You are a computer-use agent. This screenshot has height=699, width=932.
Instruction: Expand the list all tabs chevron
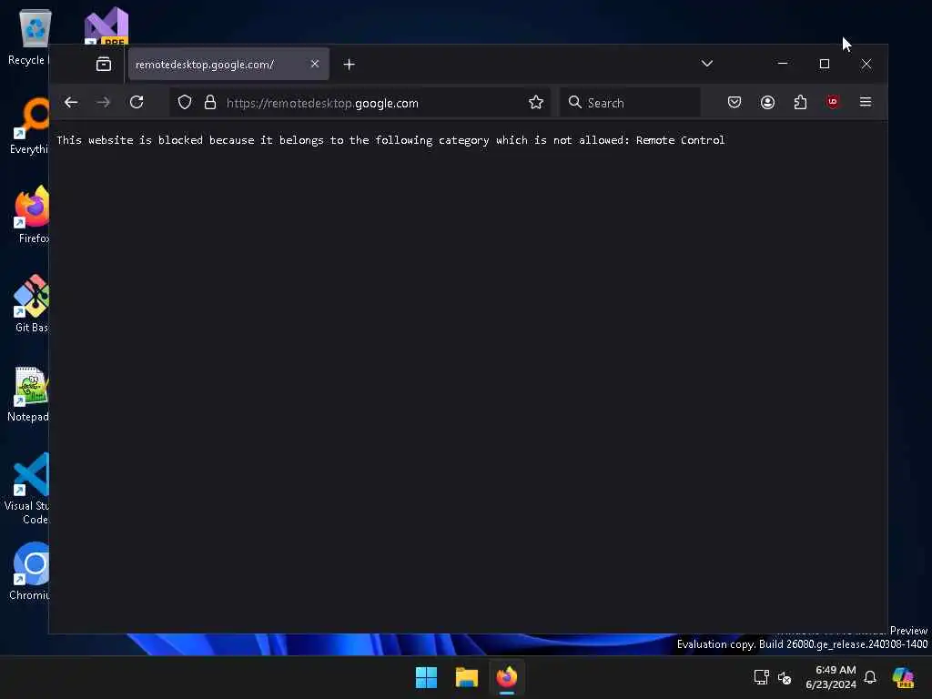coord(706,64)
